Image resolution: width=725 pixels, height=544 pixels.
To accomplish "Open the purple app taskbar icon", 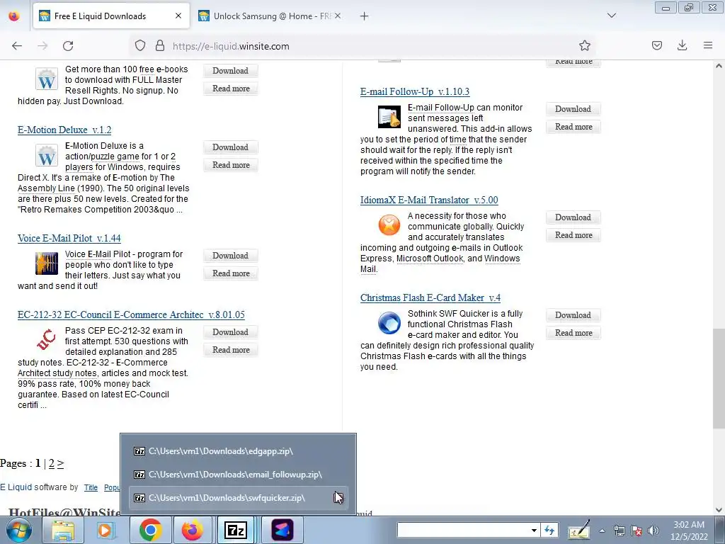I will [x=282, y=530].
